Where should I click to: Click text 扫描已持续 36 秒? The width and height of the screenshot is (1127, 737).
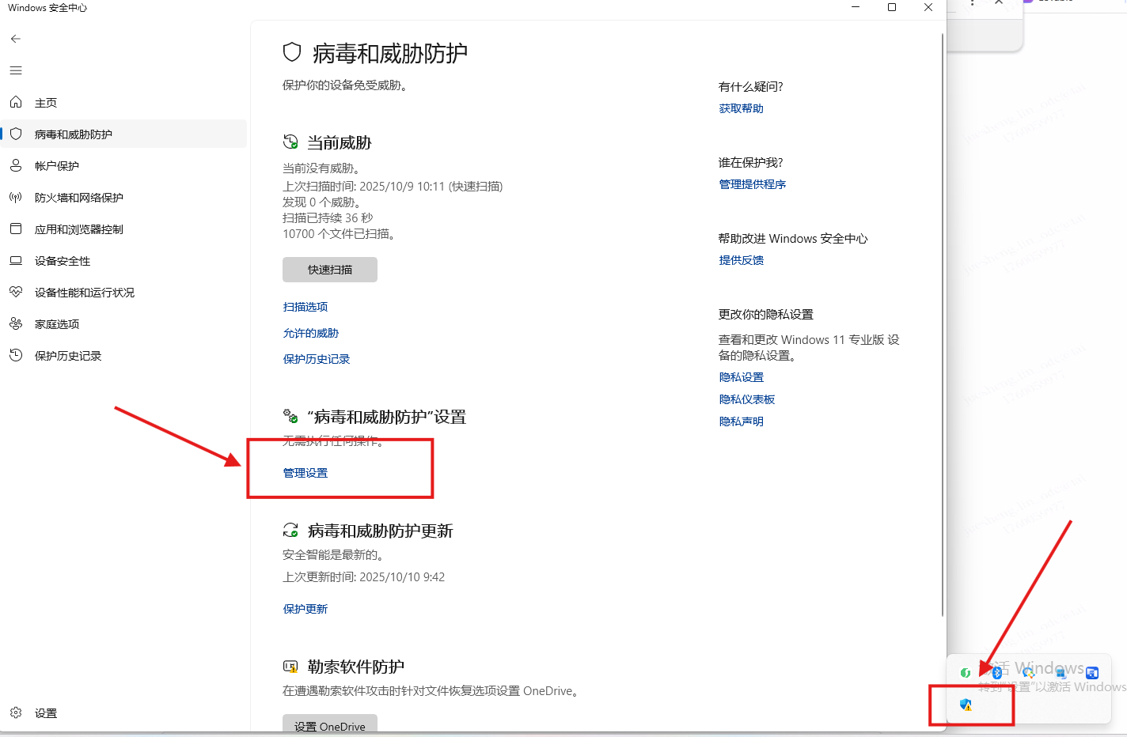[x=328, y=218]
